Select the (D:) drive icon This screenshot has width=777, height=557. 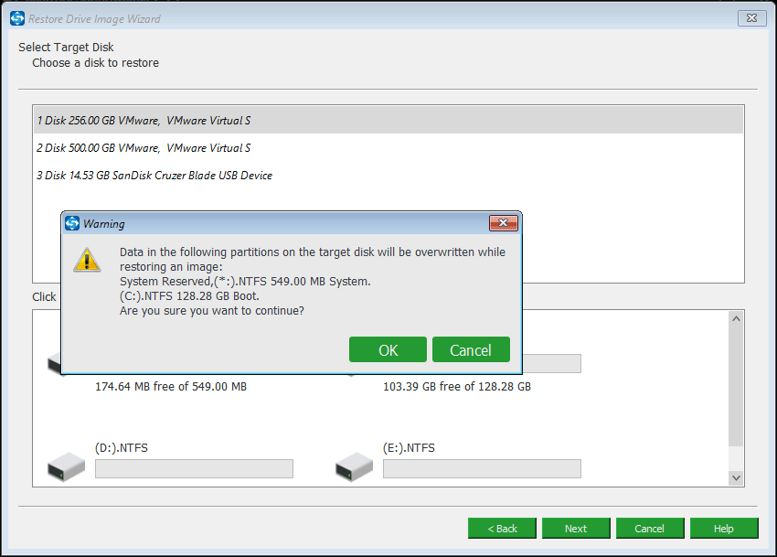coord(65,467)
